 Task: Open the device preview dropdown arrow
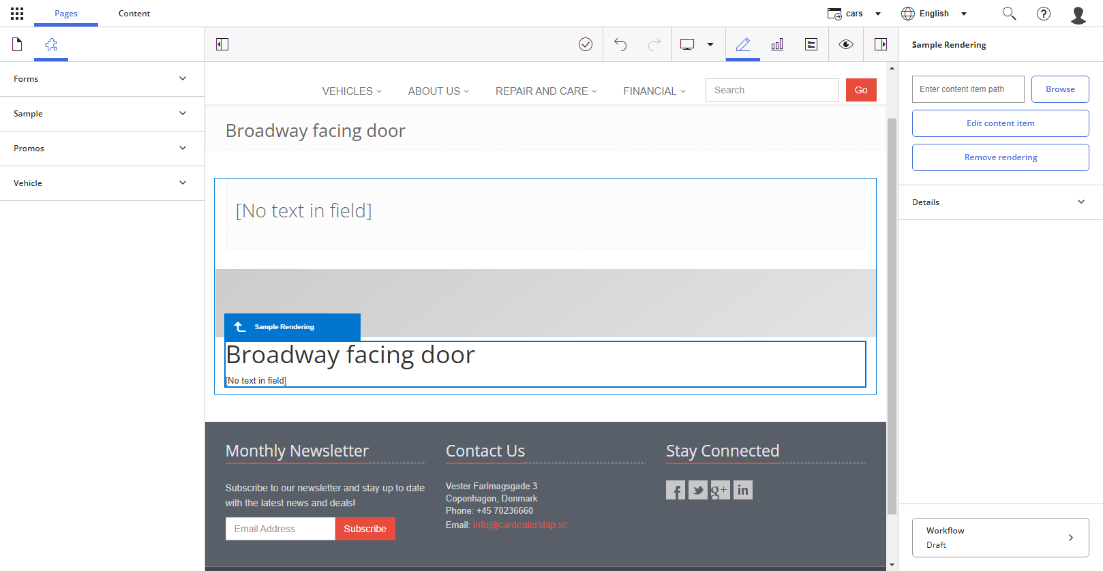click(710, 44)
